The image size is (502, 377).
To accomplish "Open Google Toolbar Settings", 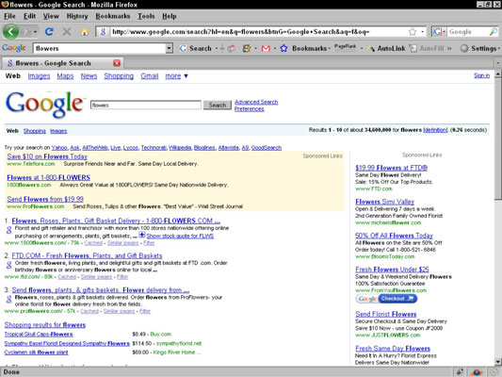I will point(480,48).
